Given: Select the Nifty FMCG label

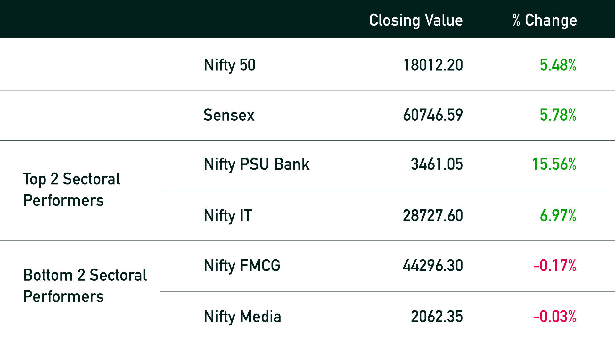Looking at the screenshot, I should (242, 266).
